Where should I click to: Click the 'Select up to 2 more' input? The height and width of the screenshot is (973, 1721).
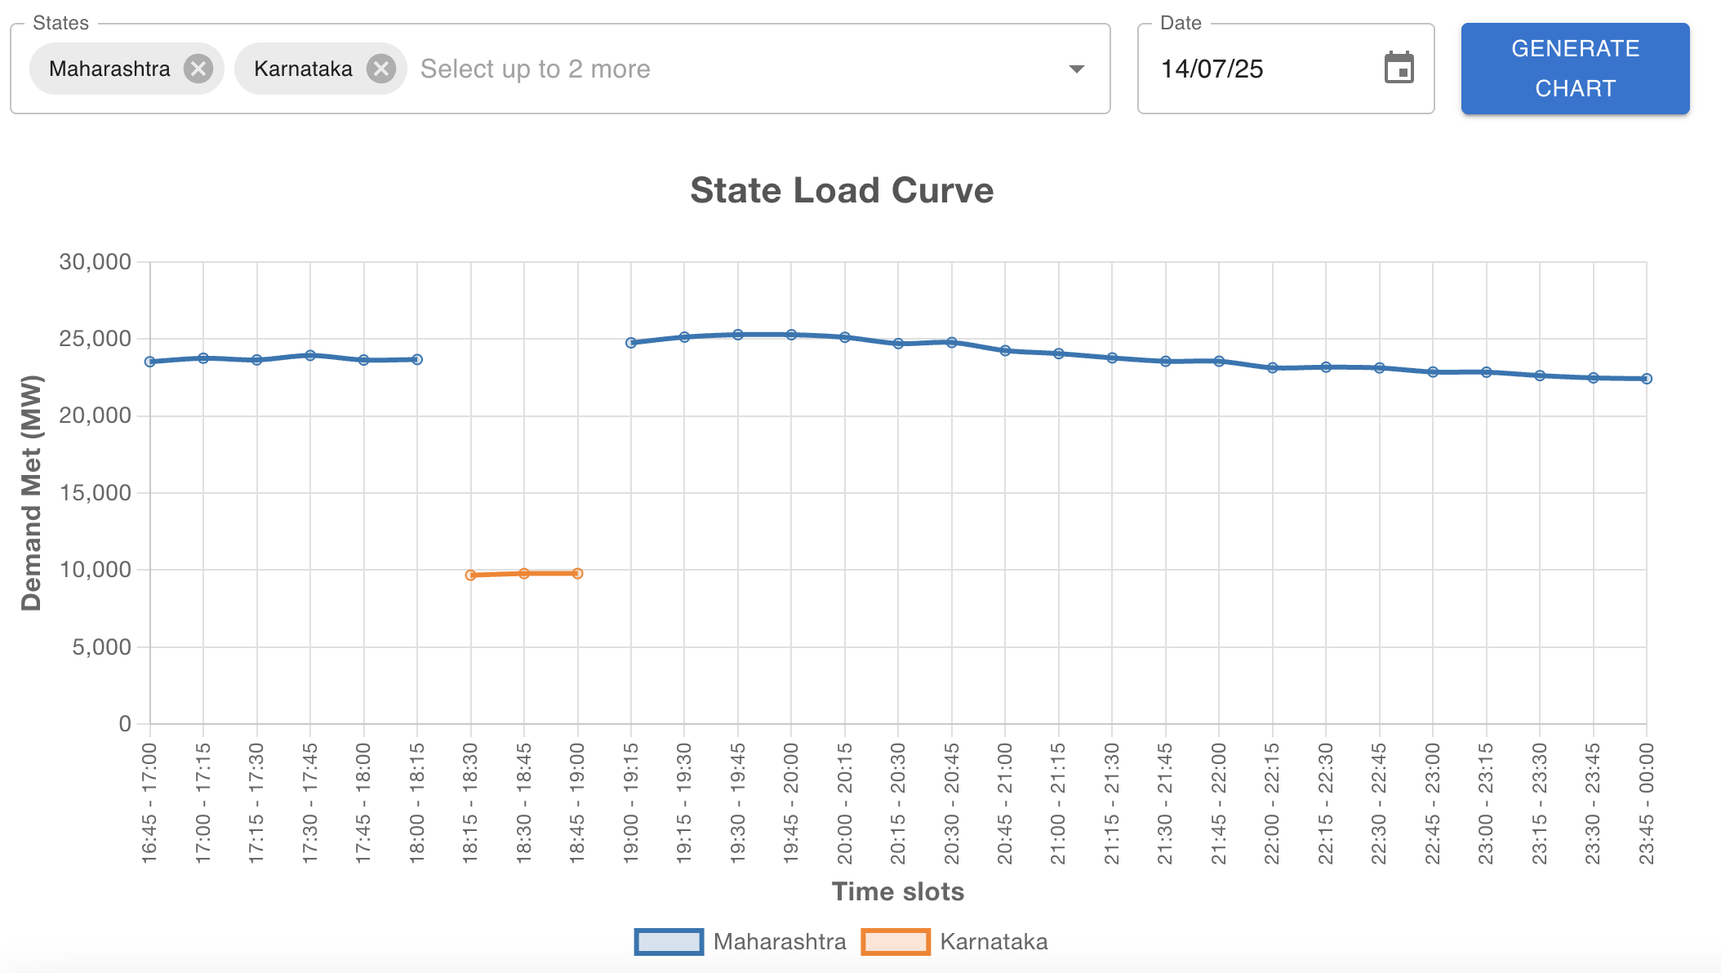click(536, 69)
